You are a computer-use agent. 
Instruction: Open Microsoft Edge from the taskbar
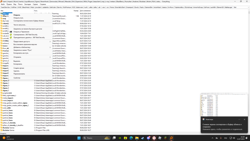coord(131,138)
